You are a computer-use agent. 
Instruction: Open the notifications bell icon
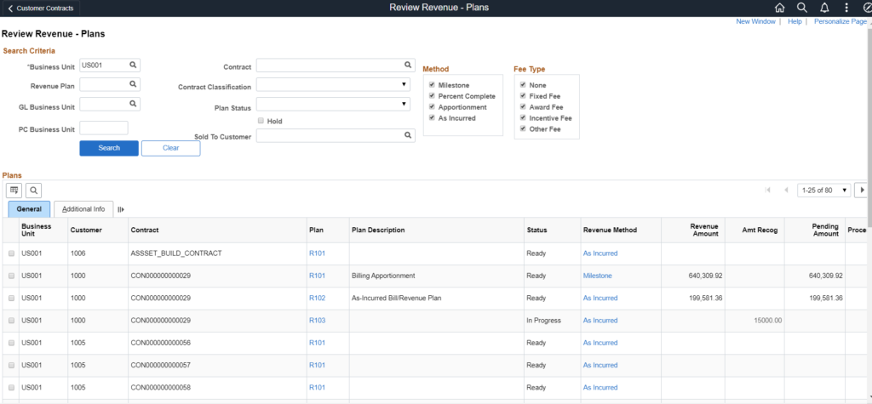pyautogui.click(x=823, y=8)
